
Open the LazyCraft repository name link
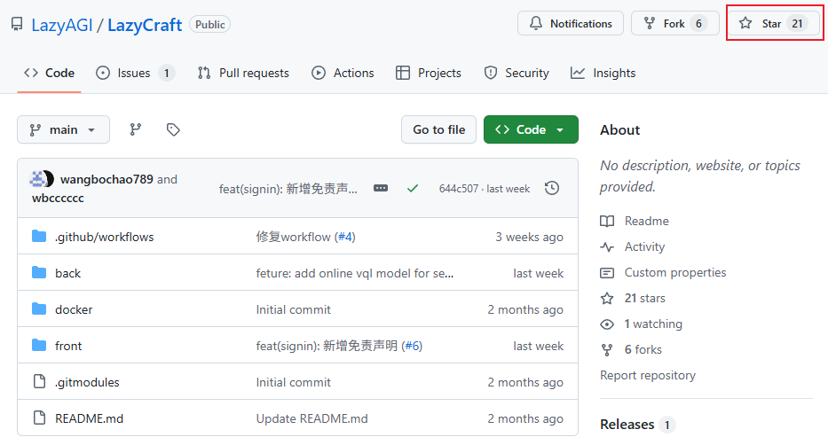[145, 25]
